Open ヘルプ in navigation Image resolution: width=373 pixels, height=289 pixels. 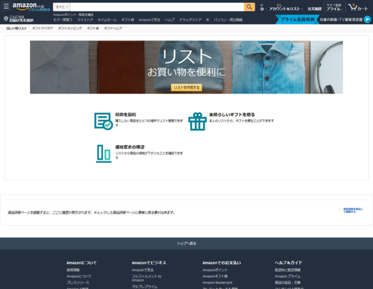170,20
